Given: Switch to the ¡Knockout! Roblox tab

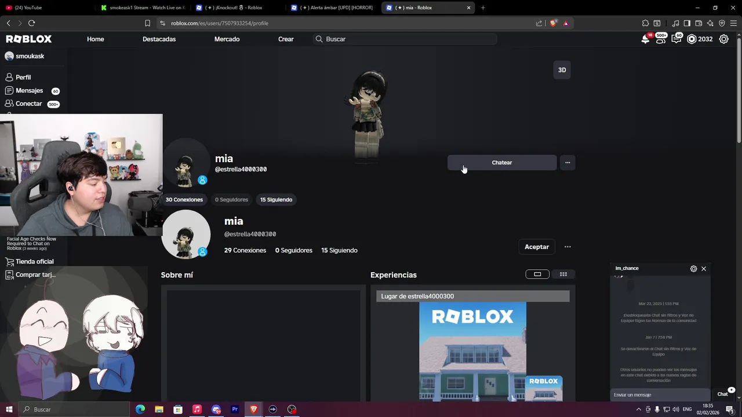Looking at the screenshot, I should (237, 8).
